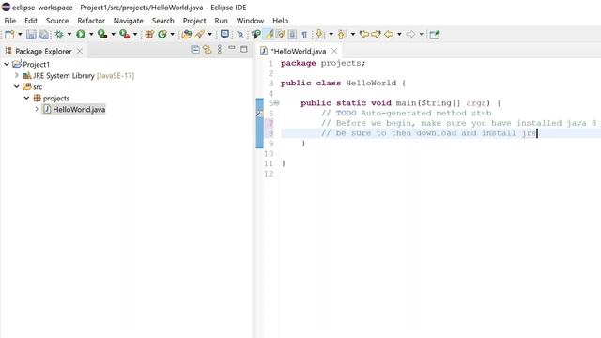601x338 pixels.
Task: Open the Help menu
Action: [x=280, y=21]
